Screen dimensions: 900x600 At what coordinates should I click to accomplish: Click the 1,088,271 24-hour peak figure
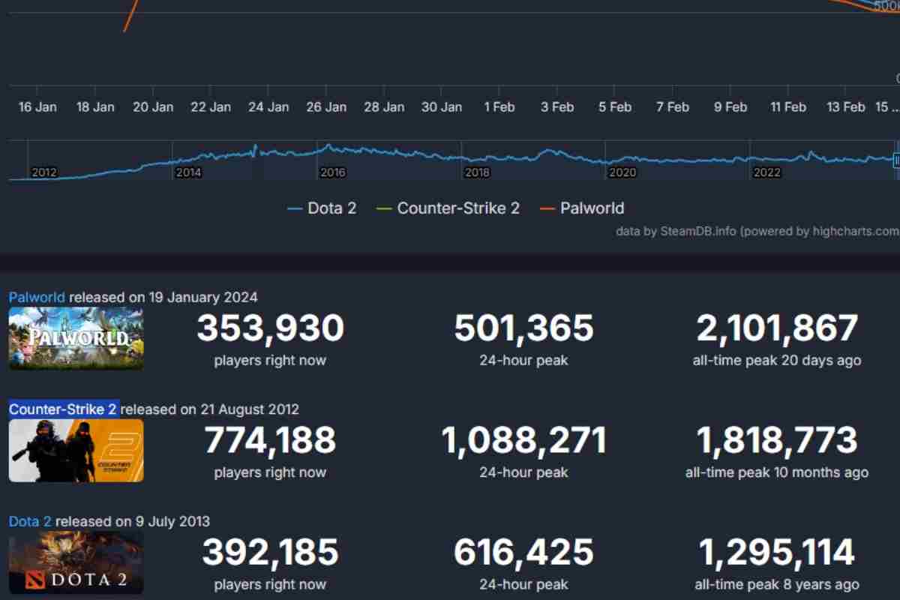(523, 439)
